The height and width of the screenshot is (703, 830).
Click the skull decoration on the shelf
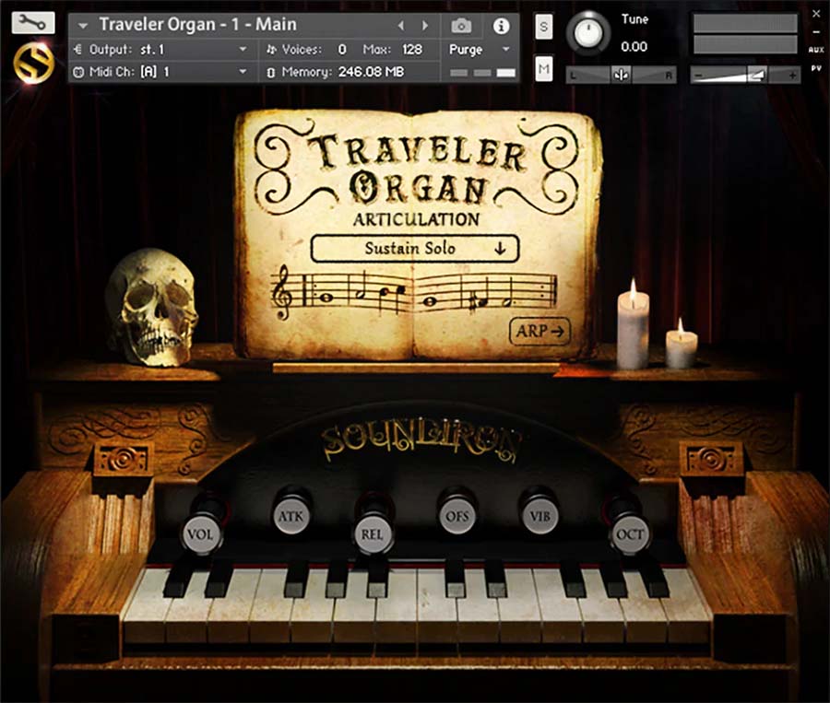[x=152, y=308]
